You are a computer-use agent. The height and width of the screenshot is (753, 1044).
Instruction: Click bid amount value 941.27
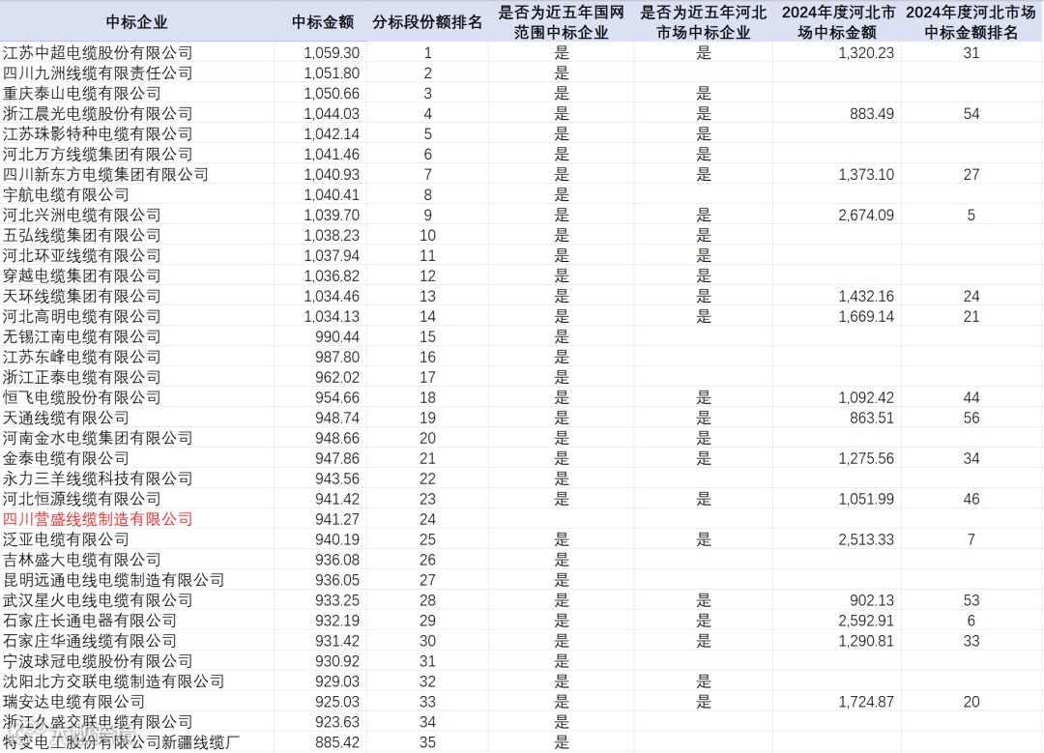pos(337,519)
